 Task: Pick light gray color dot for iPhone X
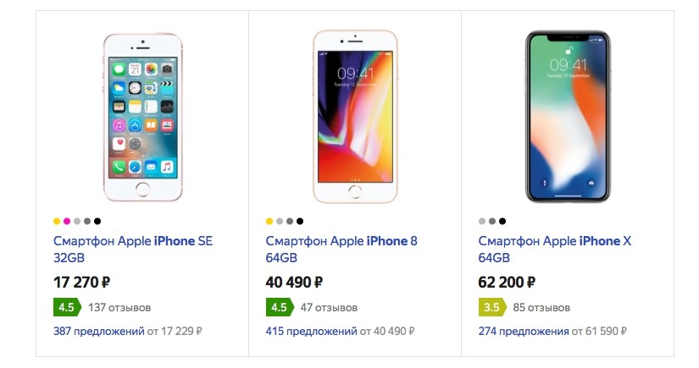click(x=482, y=222)
